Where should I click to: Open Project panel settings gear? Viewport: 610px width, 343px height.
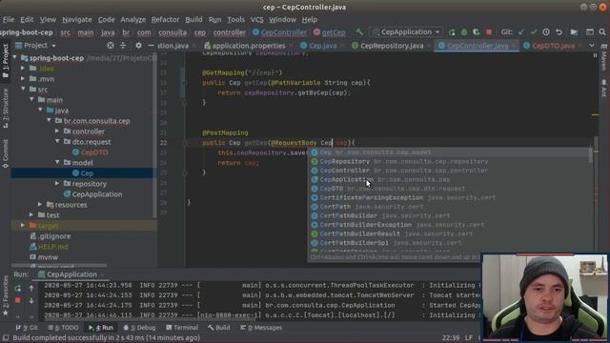click(138, 46)
